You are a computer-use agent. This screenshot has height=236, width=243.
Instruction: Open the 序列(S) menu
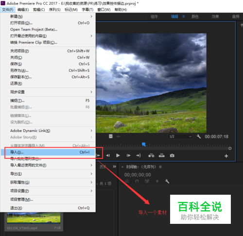point(54,10)
